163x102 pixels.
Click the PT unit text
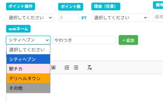coord(84,18)
